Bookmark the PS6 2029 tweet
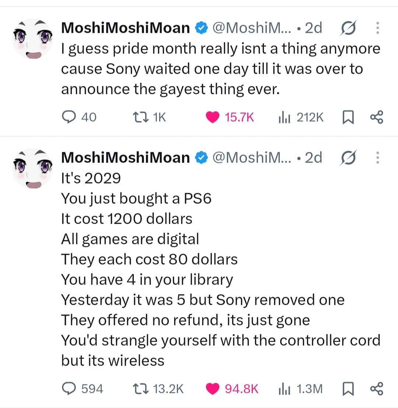Viewport: 398px width, 408px height. coord(348,389)
